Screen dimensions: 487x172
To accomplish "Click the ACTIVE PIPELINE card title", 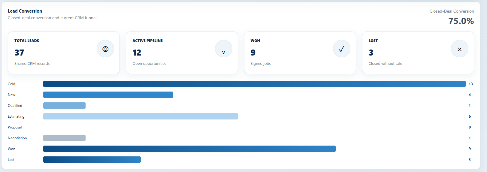I will tap(147, 41).
